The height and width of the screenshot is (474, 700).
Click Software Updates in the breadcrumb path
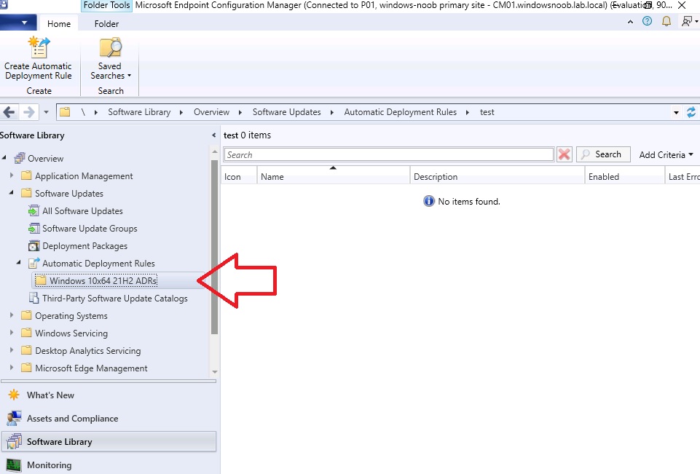tap(286, 112)
